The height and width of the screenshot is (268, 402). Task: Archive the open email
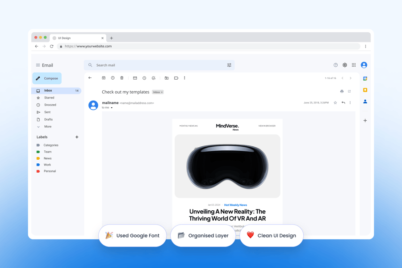pyautogui.click(x=104, y=78)
